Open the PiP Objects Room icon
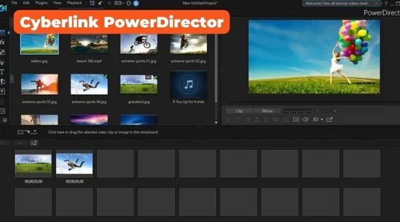Image resolution: width=400 pixels, height=222 pixels. coord(2,53)
